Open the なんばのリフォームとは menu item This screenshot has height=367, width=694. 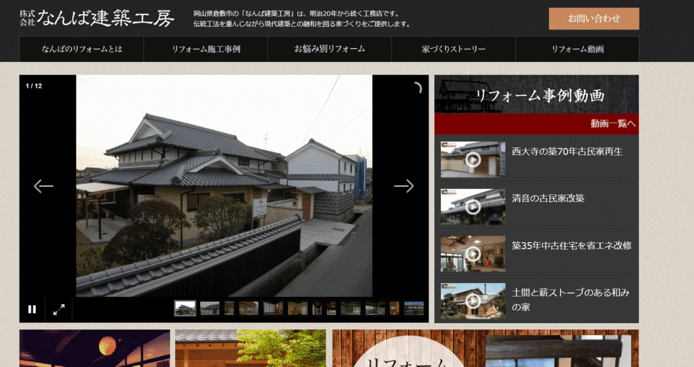(x=82, y=49)
